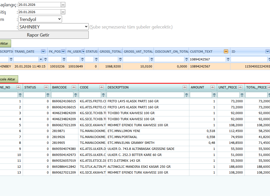Viewport: 270px width, 196px height.
Task: Click the Bitiş date field 20.01.2026
Action: (x=40, y=12)
